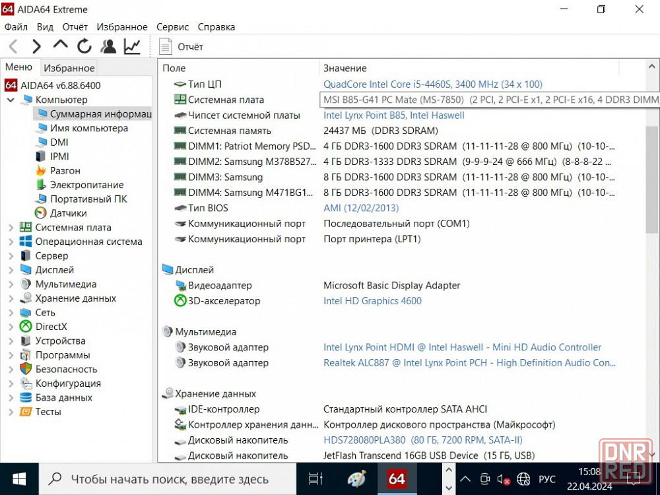Click the Устройства tree icon
Image resolution: width=660 pixels, height=495 pixels.
[x=26, y=341]
